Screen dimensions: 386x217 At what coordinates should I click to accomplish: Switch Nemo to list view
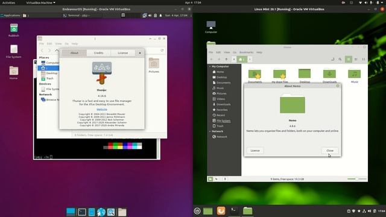(356, 59)
